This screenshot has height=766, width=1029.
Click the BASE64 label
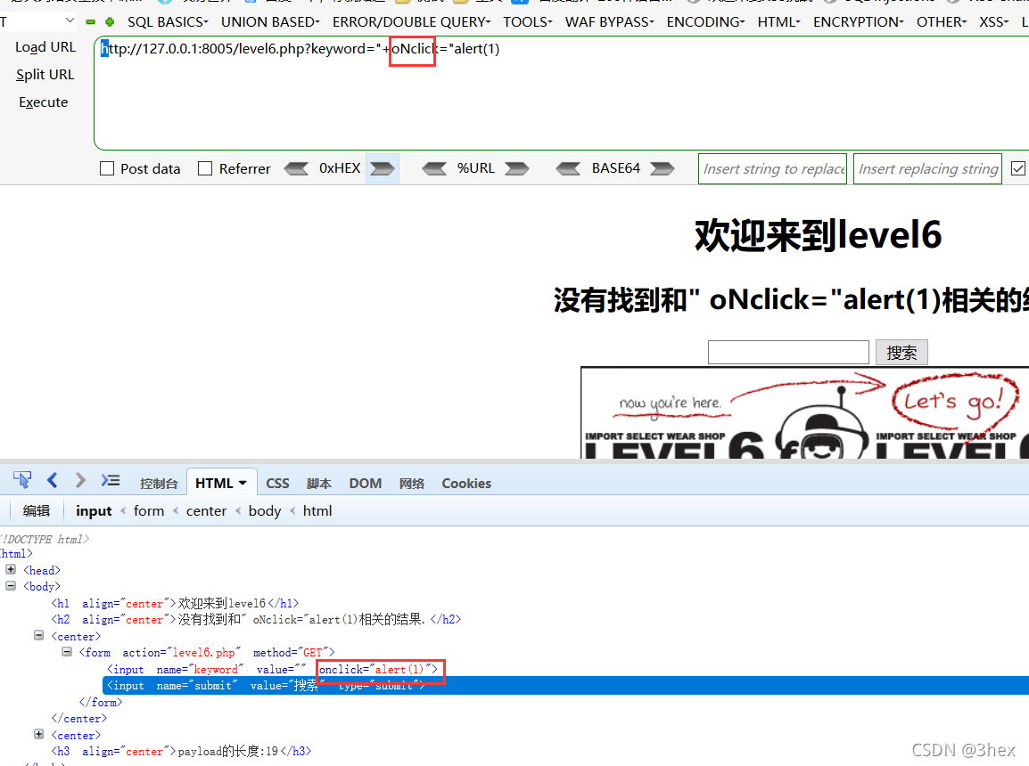[x=615, y=168]
